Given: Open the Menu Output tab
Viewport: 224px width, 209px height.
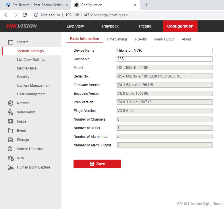Looking at the screenshot, I should point(164,39).
